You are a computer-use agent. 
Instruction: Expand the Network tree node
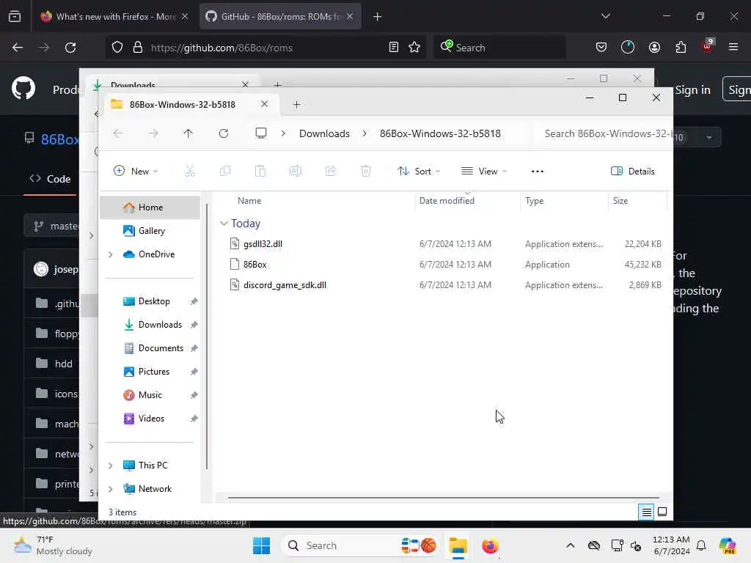[x=111, y=489]
